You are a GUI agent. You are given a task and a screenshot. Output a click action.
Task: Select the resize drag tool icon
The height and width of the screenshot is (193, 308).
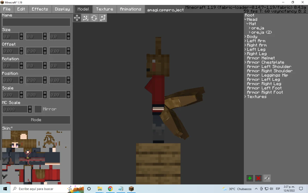85,18
